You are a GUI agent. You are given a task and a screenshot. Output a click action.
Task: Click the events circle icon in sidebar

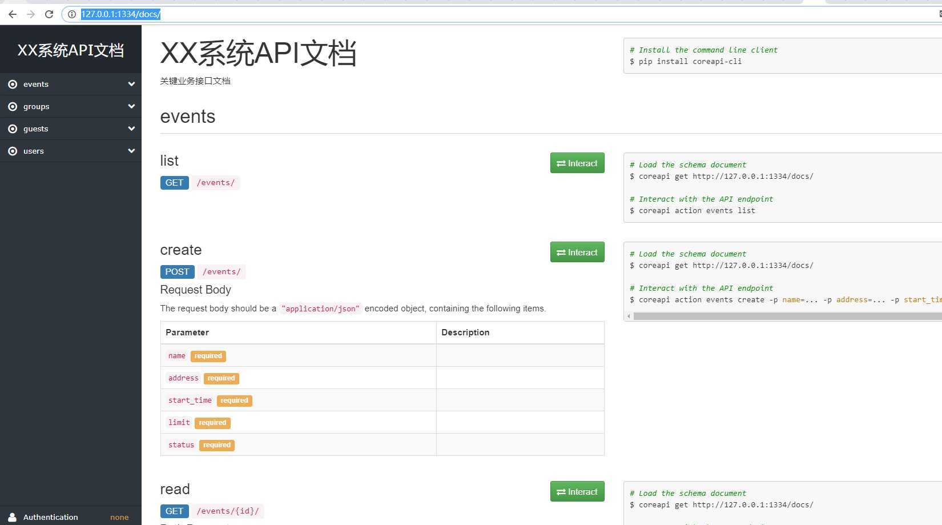tap(13, 84)
